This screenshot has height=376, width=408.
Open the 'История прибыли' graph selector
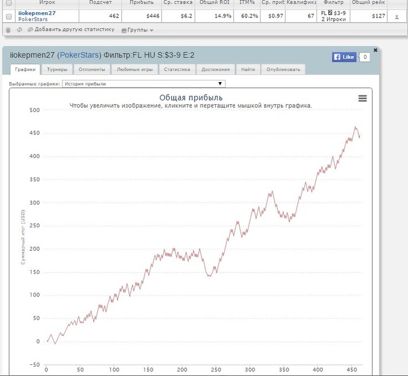point(143,84)
